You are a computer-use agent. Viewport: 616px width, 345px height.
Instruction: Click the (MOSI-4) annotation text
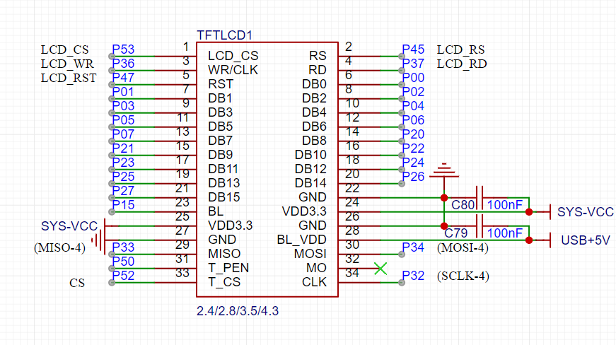[463, 248]
